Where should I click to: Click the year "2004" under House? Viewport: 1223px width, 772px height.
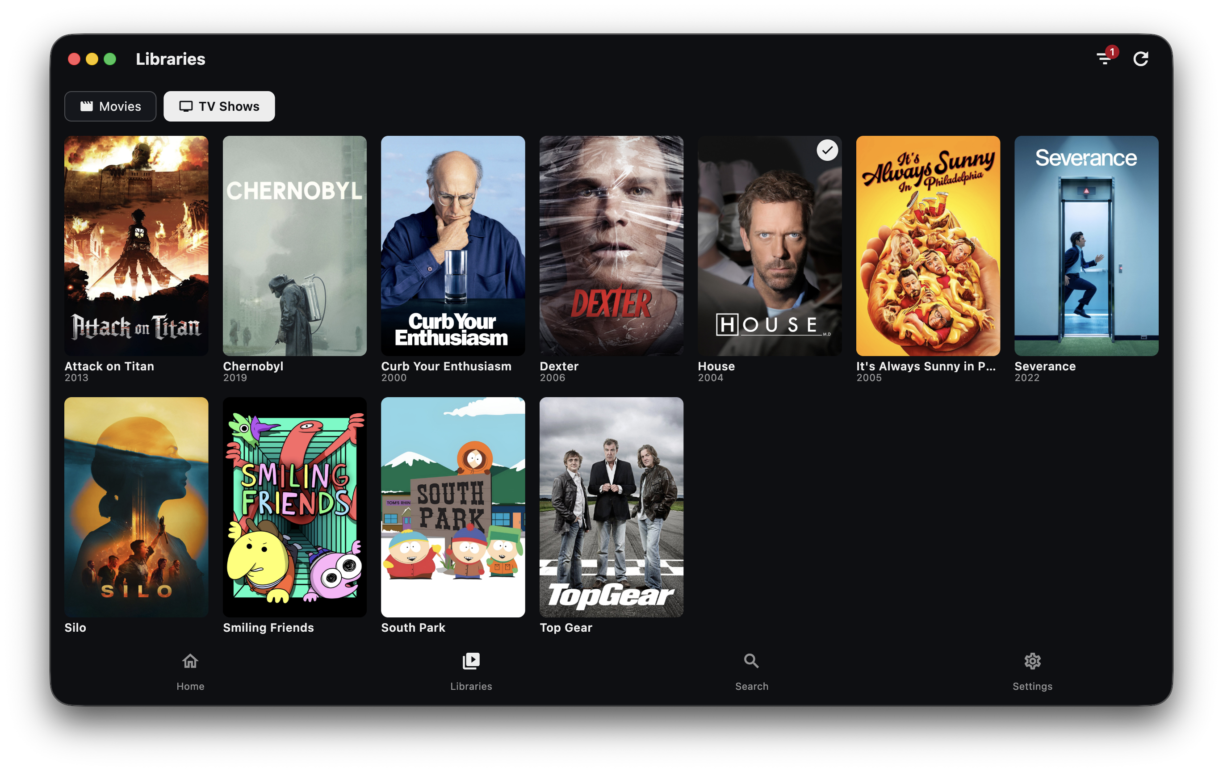[x=711, y=378]
